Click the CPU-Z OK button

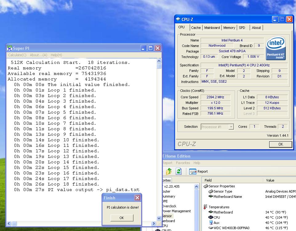point(280,144)
